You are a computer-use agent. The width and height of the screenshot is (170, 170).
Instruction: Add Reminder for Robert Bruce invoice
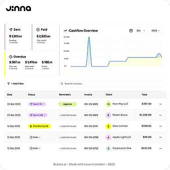(x=68, y=115)
